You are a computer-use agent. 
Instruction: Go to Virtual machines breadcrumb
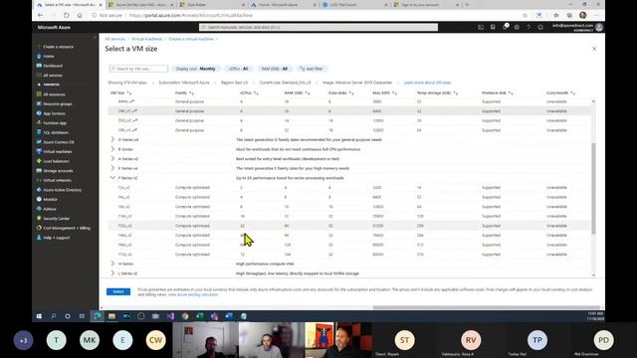click(x=146, y=39)
